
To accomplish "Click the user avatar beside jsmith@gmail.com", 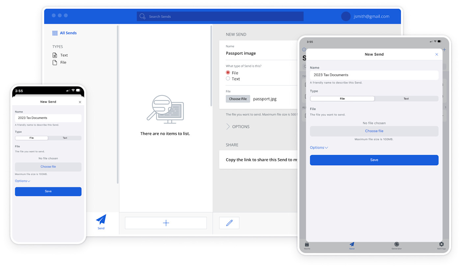I will (x=346, y=16).
